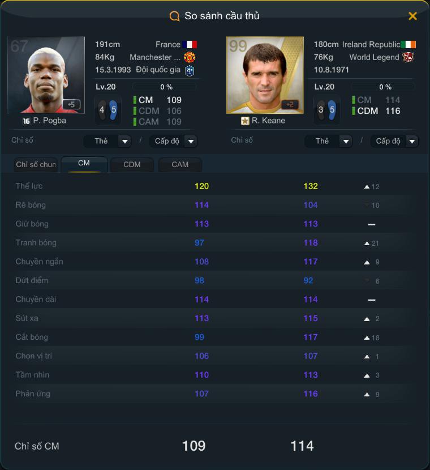The image size is (430, 470).
Task: Click the R. Keane player card
Action: (265, 75)
